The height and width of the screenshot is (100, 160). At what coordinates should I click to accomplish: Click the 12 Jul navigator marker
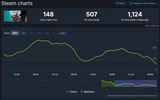tap(90, 86)
